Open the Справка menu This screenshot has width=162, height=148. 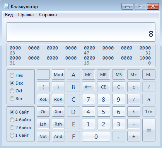tap(48, 15)
